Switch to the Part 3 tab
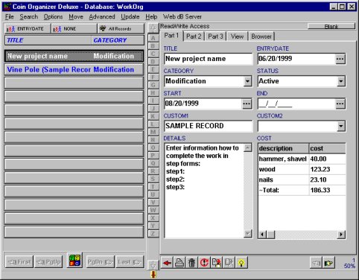This screenshot has width=359, height=280. [215, 36]
